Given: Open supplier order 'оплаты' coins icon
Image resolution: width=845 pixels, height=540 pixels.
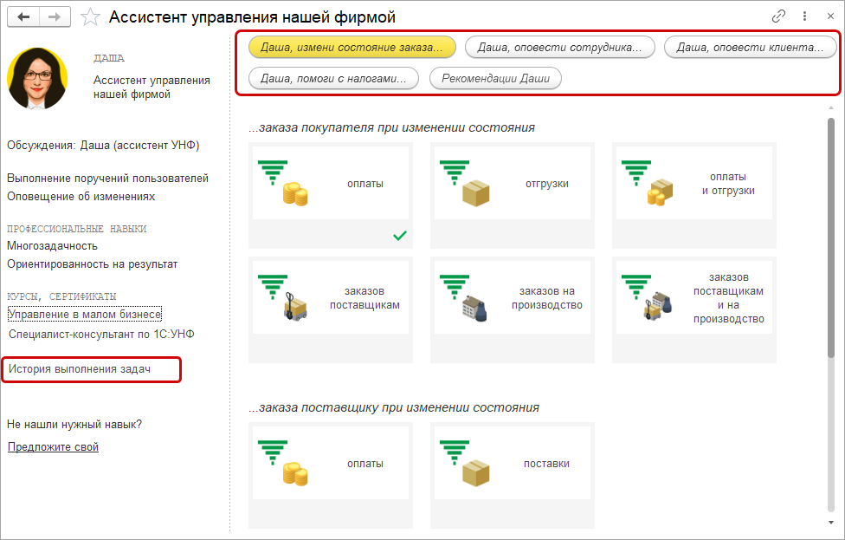Looking at the screenshot, I should (x=284, y=464).
